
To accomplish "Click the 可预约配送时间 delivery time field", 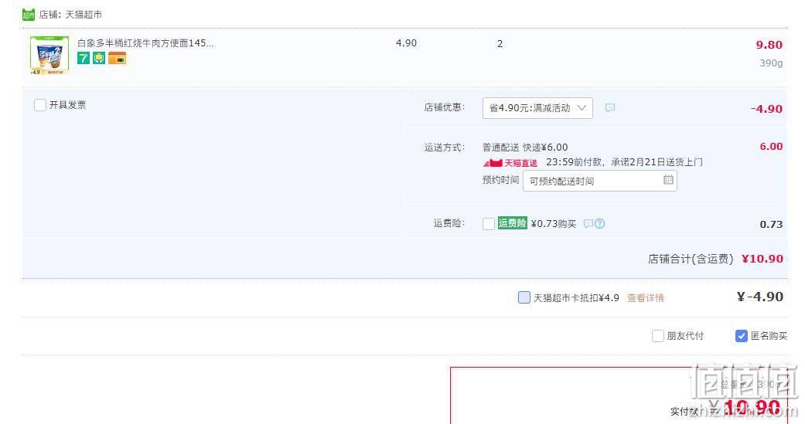I will click(599, 181).
